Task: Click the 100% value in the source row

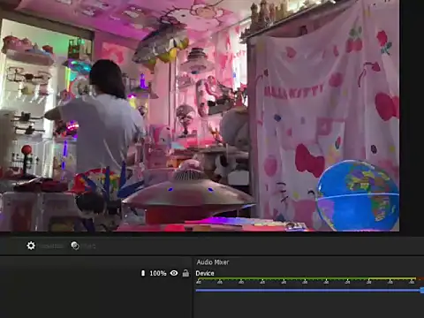Action: (158, 273)
